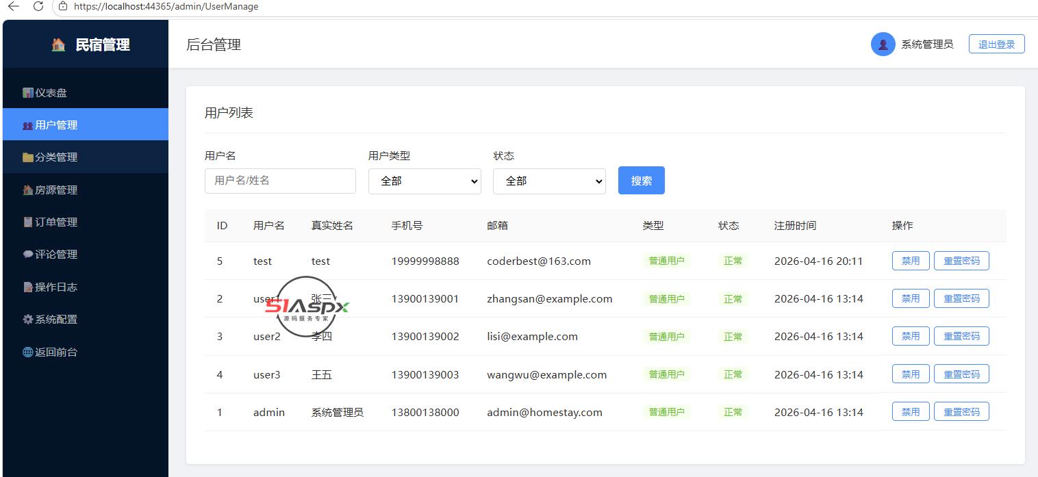Click the 系统管理员 avatar icon
The width and height of the screenshot is (1038, 477).
(x=883, y=44)
